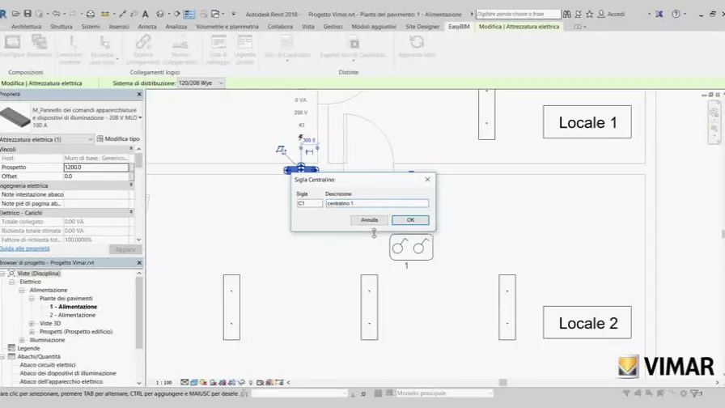Close the Sigla Centralino dialog
Viewport: 725px width, 408px height.
428,180
